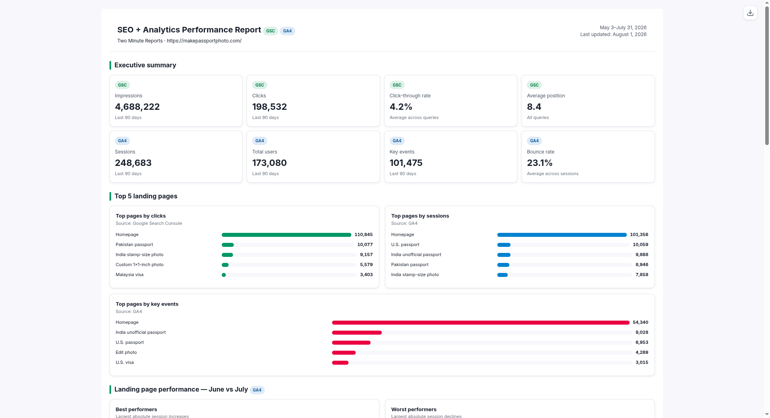Click the 'Best performers' card title
Image resolution: width=770 pixels, height=418 pixels.
(x=136, y=410)
